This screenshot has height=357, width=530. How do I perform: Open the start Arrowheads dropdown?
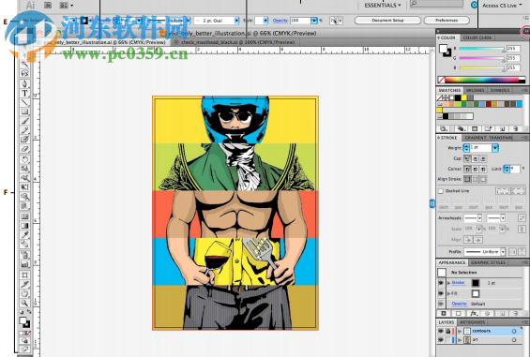point(479,218)
